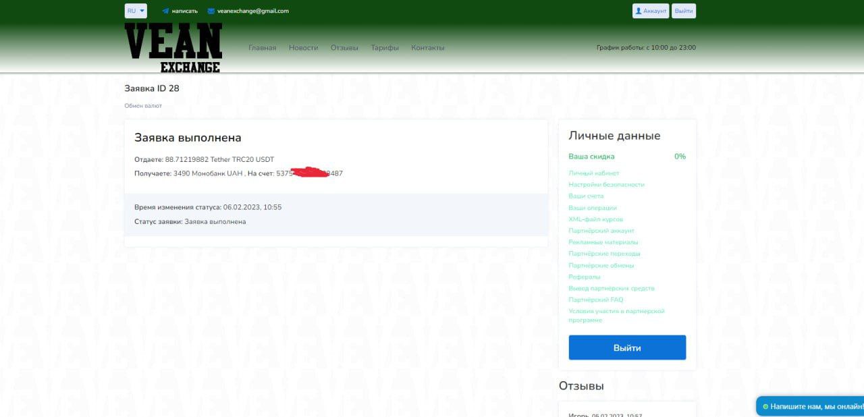Click the 'Обмен валют' breadcrumb link
Image resolution: width=864 pixels, height=417 pixels.
(x=143, y=106)
